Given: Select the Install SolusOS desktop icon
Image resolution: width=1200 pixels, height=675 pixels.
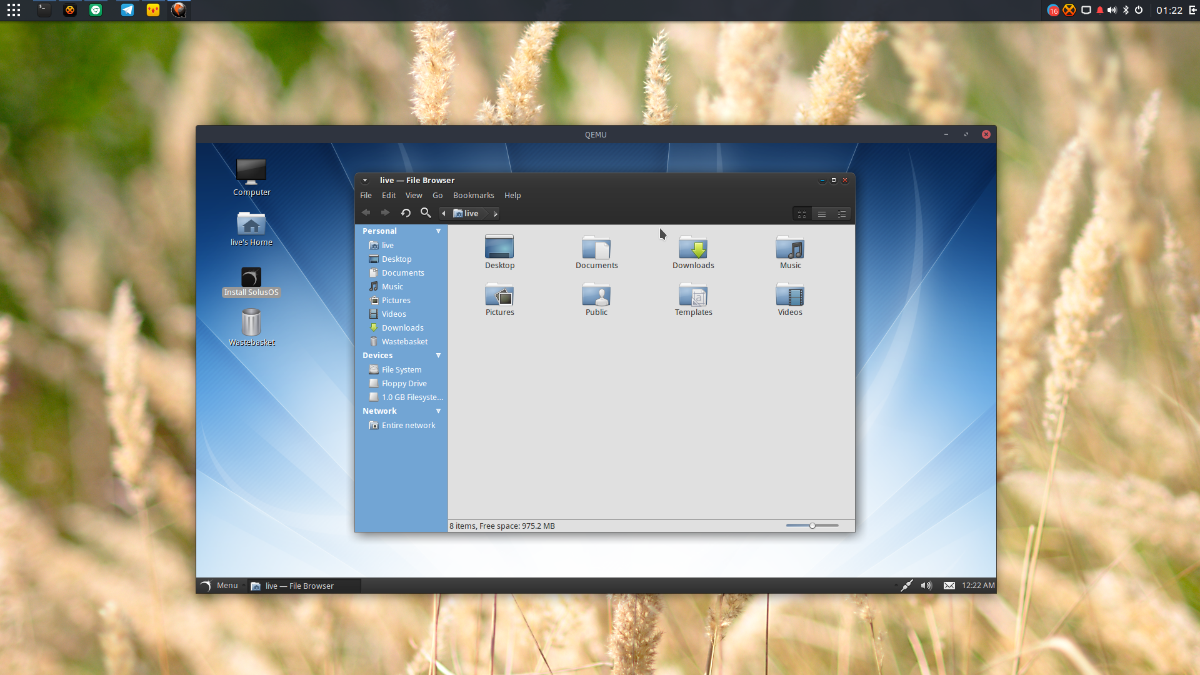Looking at the screenshot, I should coord(251,282).
